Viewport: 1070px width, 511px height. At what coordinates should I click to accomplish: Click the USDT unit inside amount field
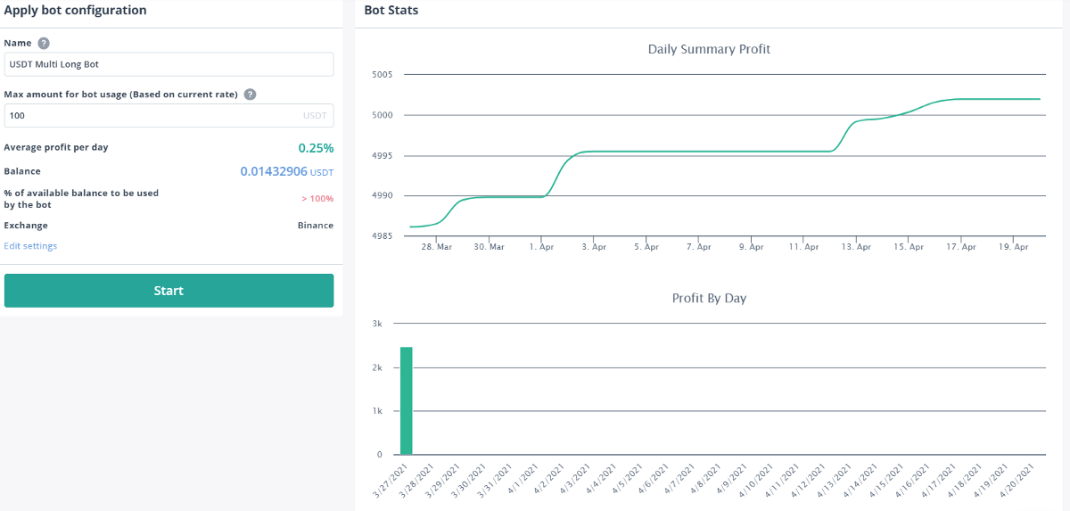point(315,115)
